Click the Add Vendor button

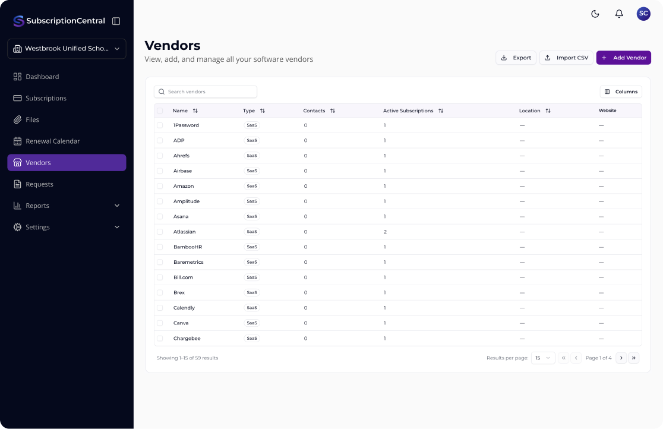(624, 58)
